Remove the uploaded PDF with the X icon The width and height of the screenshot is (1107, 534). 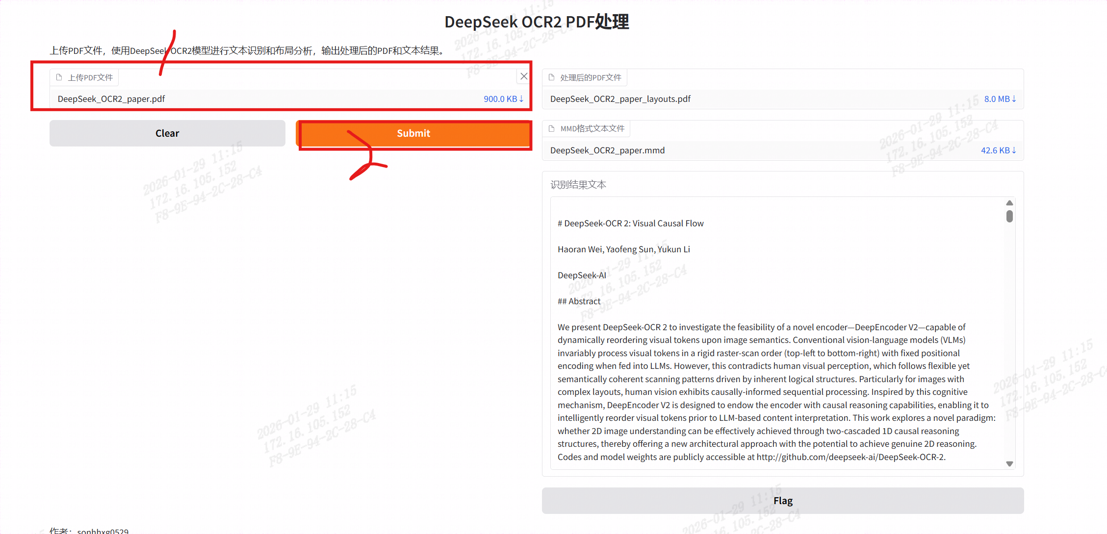coord(524,76)
